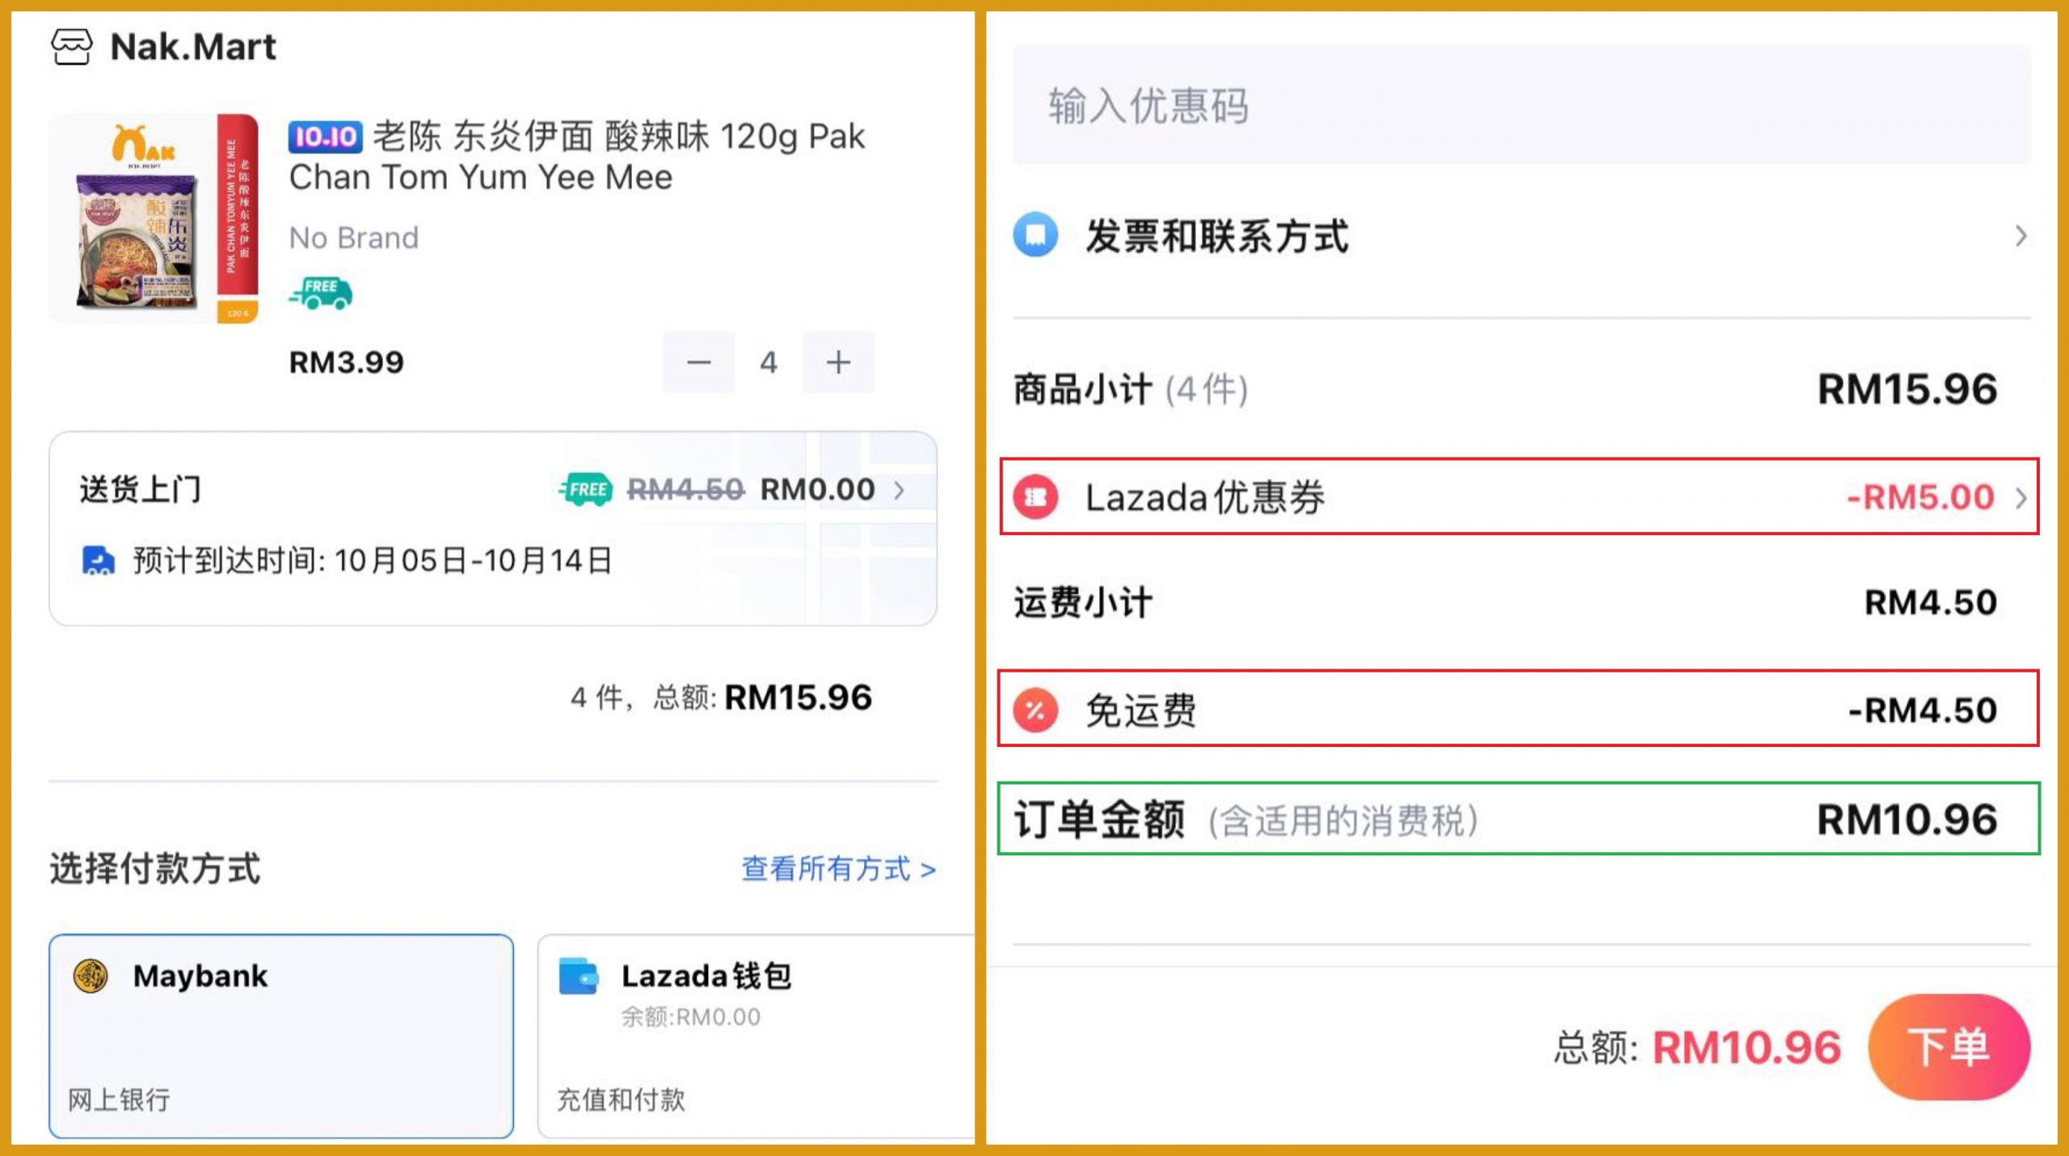
Task: Open Lazada voucher selection chevron
Action: pyautogui.click(x=2020, y=497)
